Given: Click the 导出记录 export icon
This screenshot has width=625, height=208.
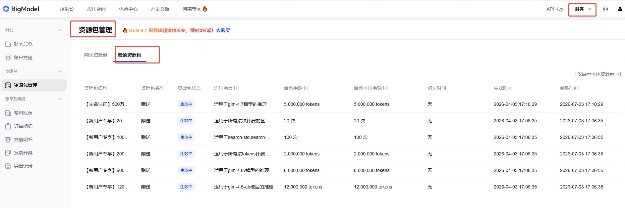Looking at the screenshot, I should [8, 166].
